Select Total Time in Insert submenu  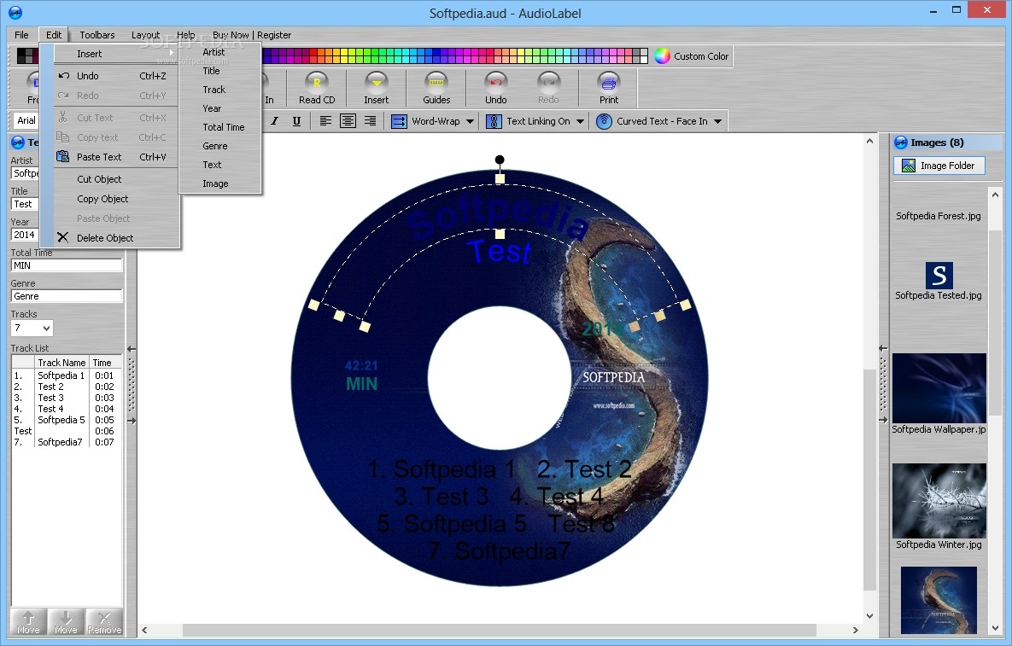click(x=219, y=127)
